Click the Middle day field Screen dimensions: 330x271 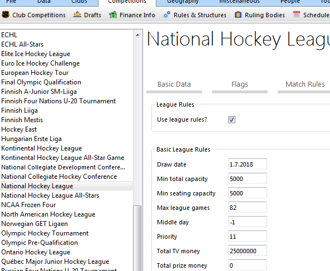coord(248,222)
